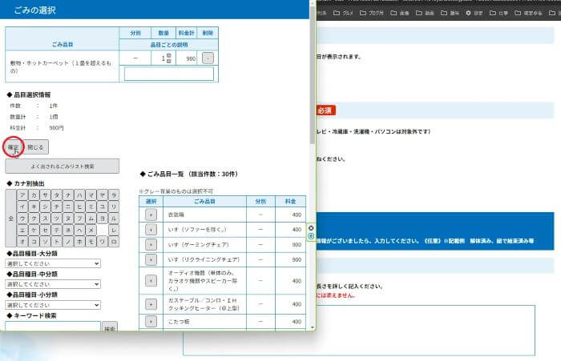Open the 品目種目-大分類 dropdown
Viewport: 561px width, 361px height.
pyautogui.click(x=53, y=263)
